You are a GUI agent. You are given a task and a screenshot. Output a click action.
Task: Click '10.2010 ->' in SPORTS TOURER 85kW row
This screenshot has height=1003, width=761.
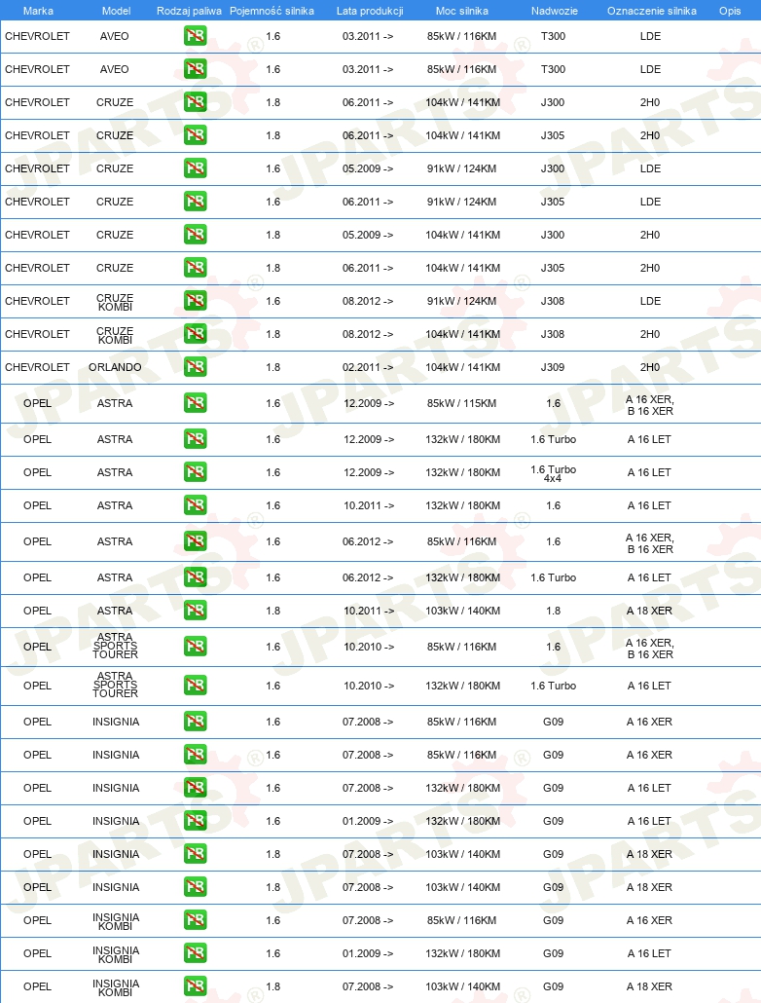pos(369,647)
